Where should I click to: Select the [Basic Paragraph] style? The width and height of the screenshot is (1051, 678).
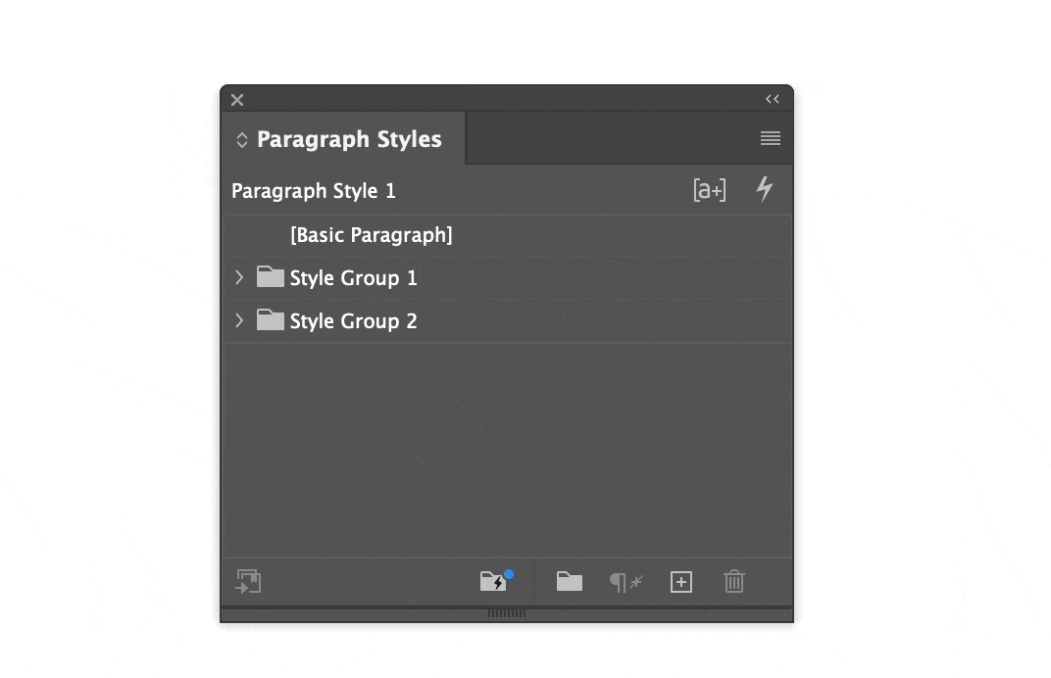tap(372, 235)
